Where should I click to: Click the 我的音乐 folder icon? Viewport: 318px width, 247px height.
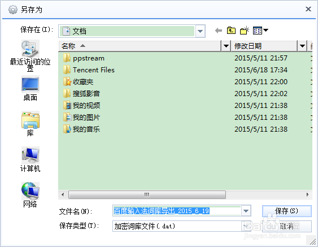point(67,129)
